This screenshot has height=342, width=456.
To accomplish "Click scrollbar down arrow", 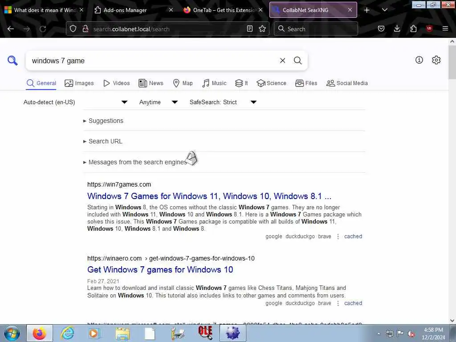I will (x=452, y=321).
